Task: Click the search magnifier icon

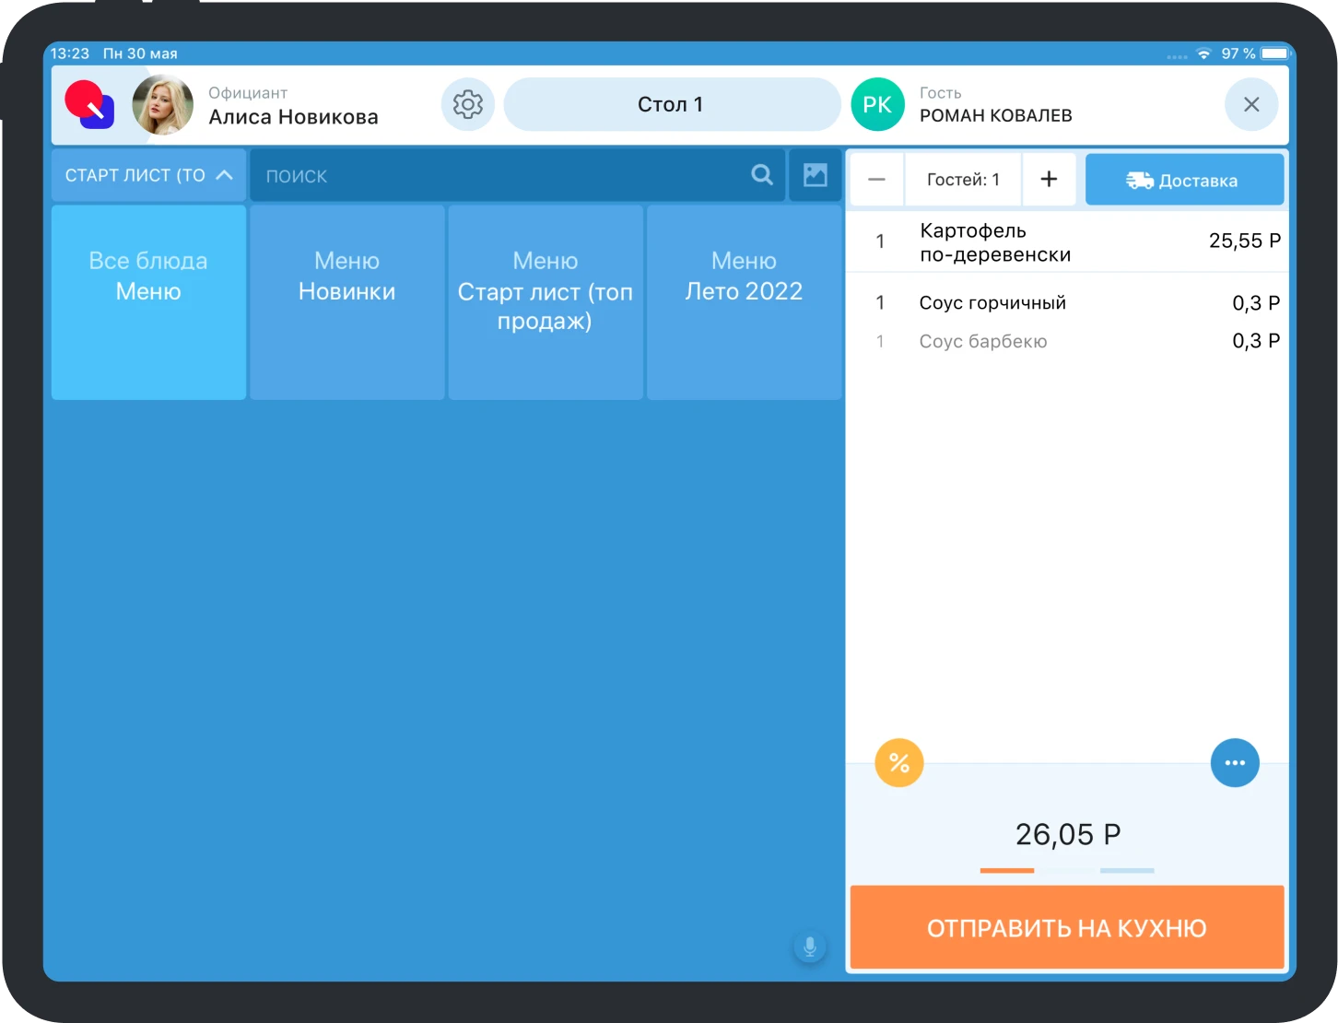Action: point(761,175)
